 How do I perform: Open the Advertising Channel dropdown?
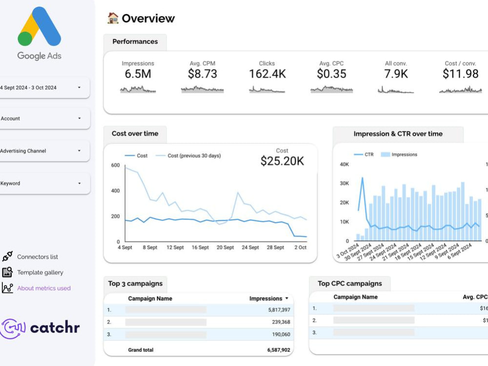[x=44, y=151]
